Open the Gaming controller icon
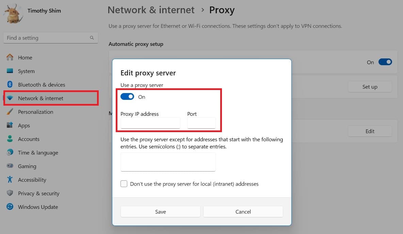 pyautogui.click(x=10, y=166)
